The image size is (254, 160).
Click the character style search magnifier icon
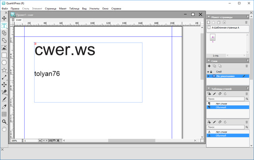(x=247, y=127)
